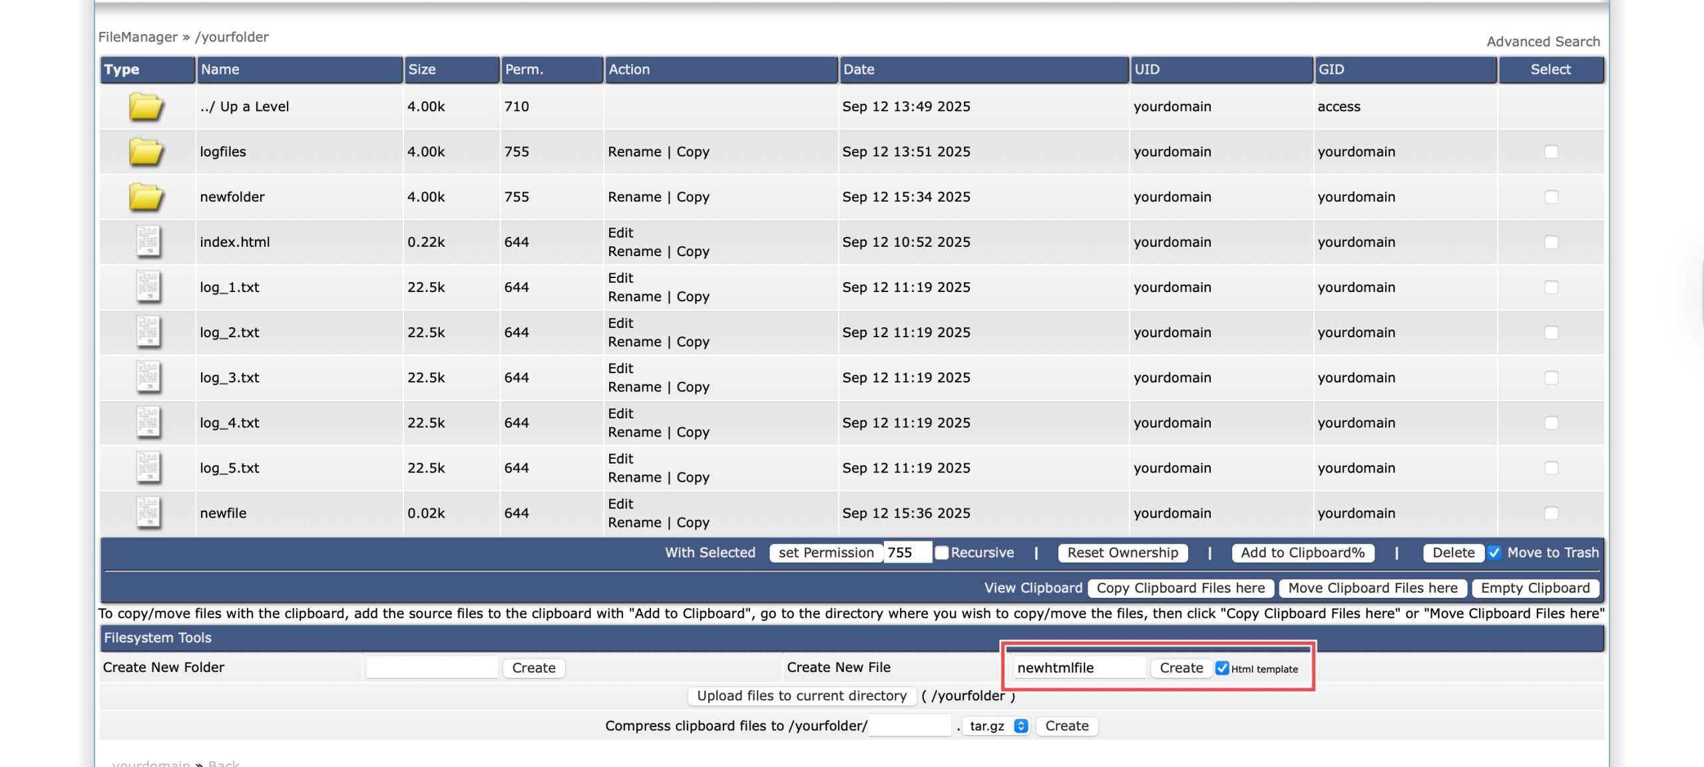Rename the log_3.txt file
This screenshot has width=1704, height=767.
[634, 387]
